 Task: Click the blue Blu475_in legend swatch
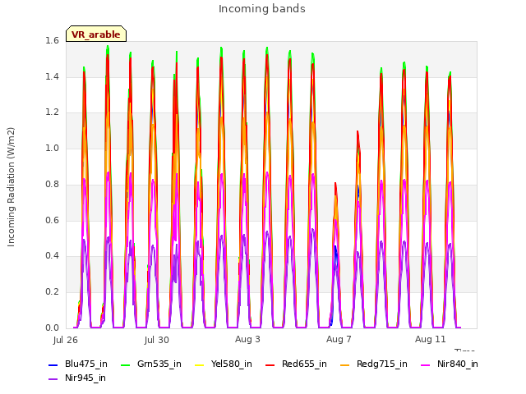[53, 364]
